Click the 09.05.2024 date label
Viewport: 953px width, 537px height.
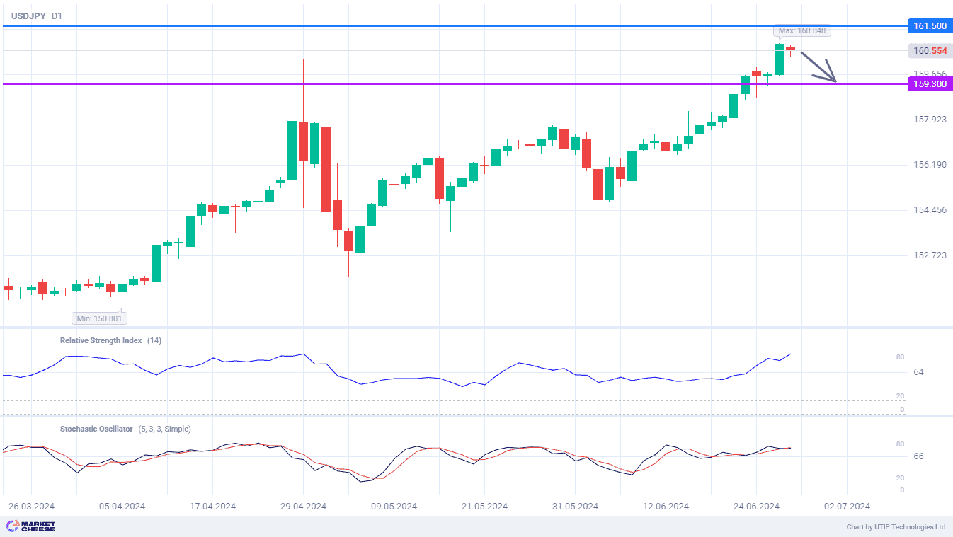click(x=394, y=507)
